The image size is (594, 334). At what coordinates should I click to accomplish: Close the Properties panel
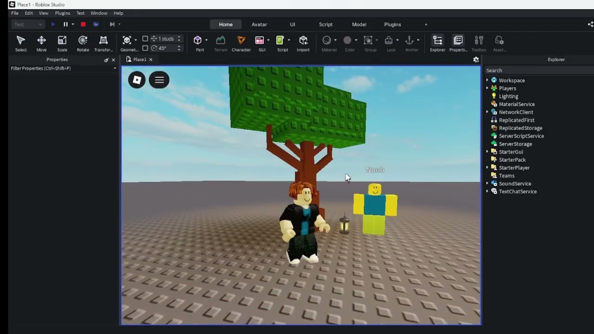113,60
